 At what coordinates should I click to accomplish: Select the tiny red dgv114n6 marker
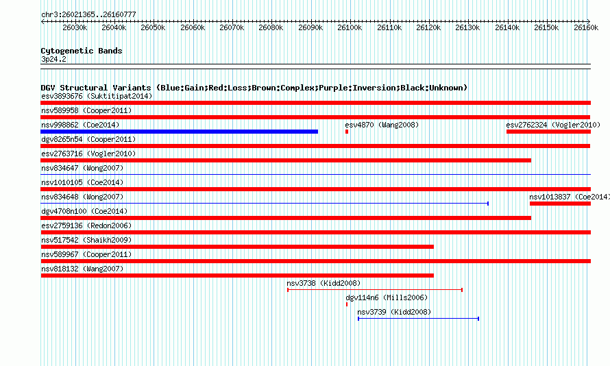pos(347,304)
